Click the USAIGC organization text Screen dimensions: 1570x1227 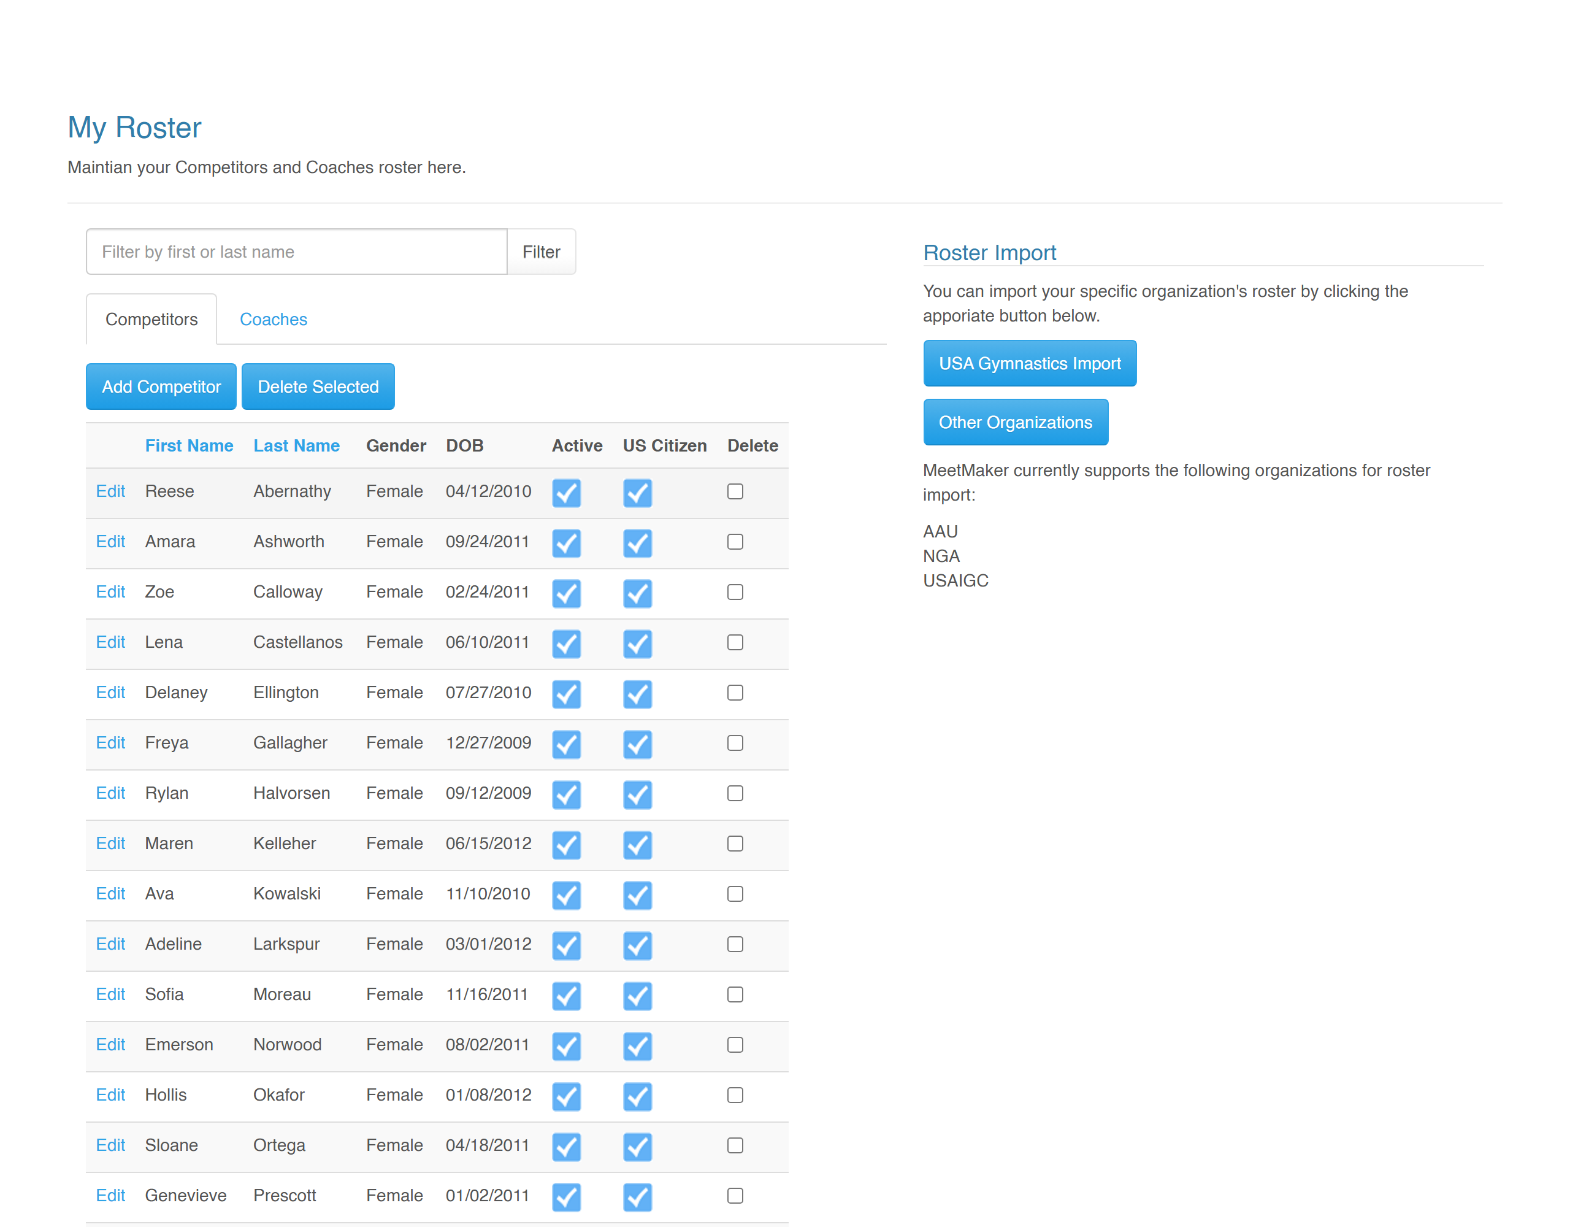[955, 580]
